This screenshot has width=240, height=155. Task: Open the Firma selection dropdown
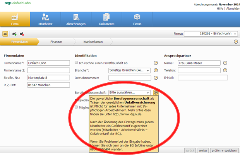coord(211,34)
